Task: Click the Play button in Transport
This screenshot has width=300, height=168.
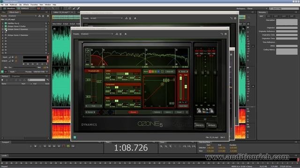Action: click(36, 146)
